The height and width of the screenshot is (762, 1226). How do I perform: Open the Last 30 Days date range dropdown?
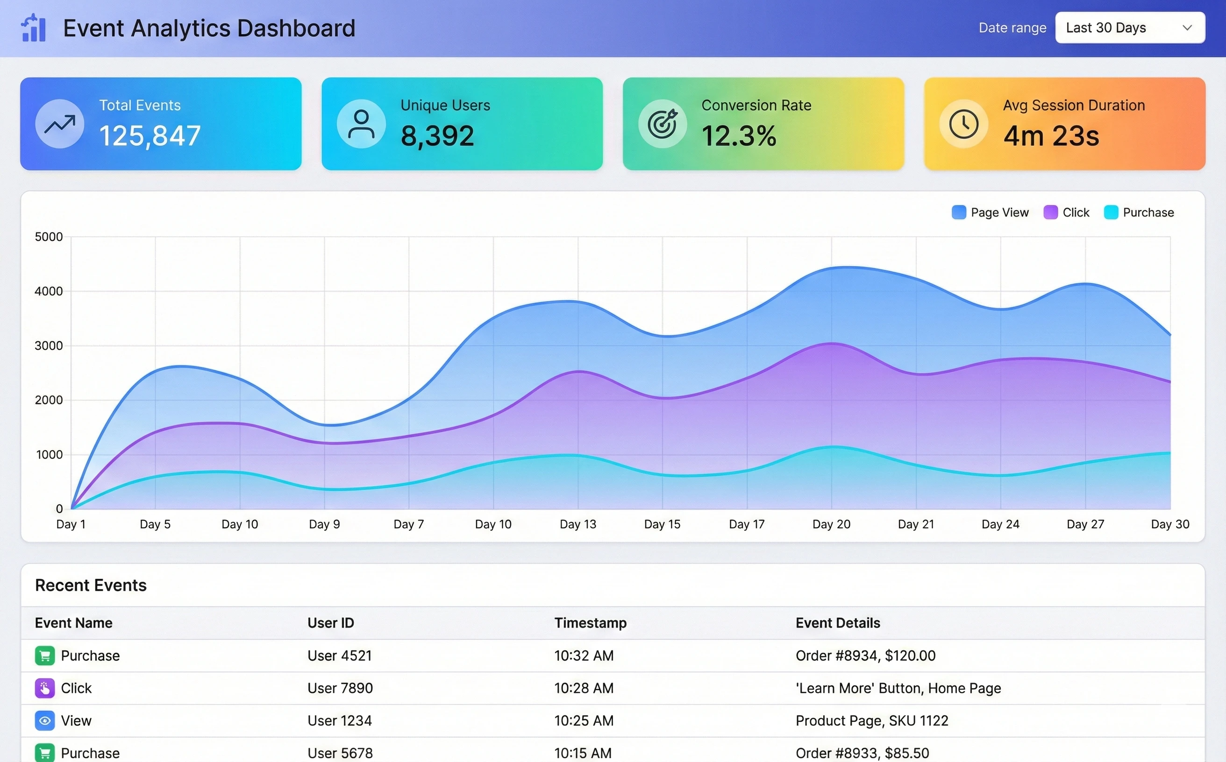[x=1130, y=28]
